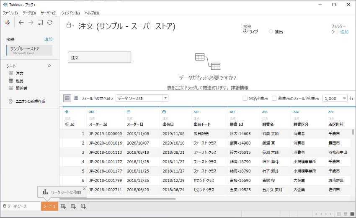This screenshot has height=218, width=356.
Task: Select cell JP-2020-1001016
Action: point(106,143)
